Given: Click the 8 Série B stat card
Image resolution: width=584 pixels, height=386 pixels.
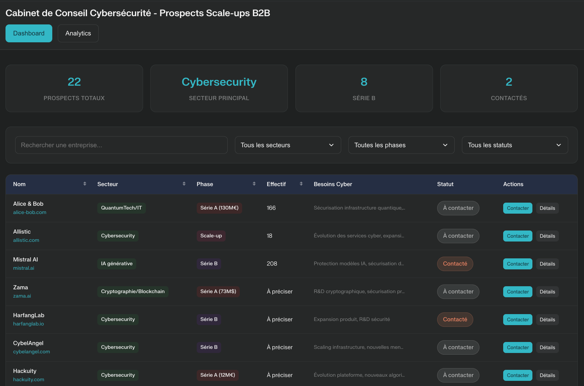Looking at the screenshot, I should point(364,88).
